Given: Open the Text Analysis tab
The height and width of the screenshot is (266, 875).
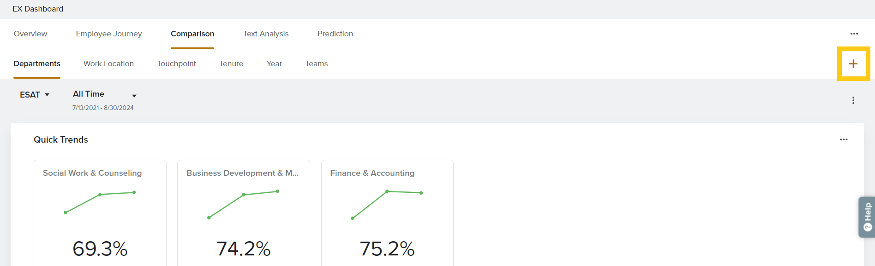Looking at the screenshot, I should [x=266, y=34].
